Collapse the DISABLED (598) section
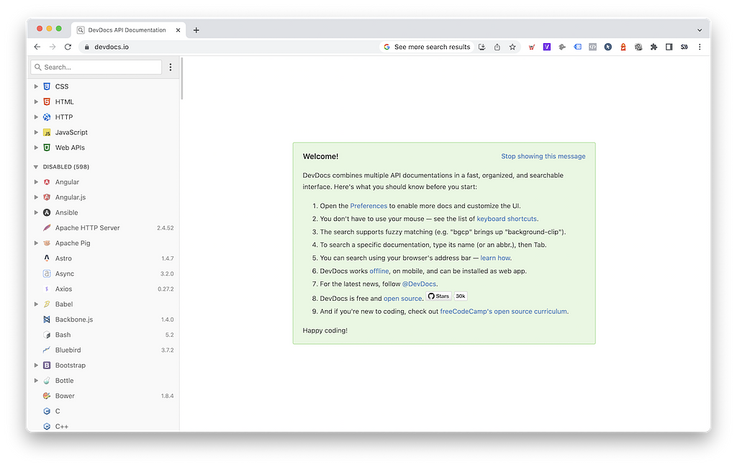The height and width of the screenshot is (467, 737). click(x=36, y=167)
